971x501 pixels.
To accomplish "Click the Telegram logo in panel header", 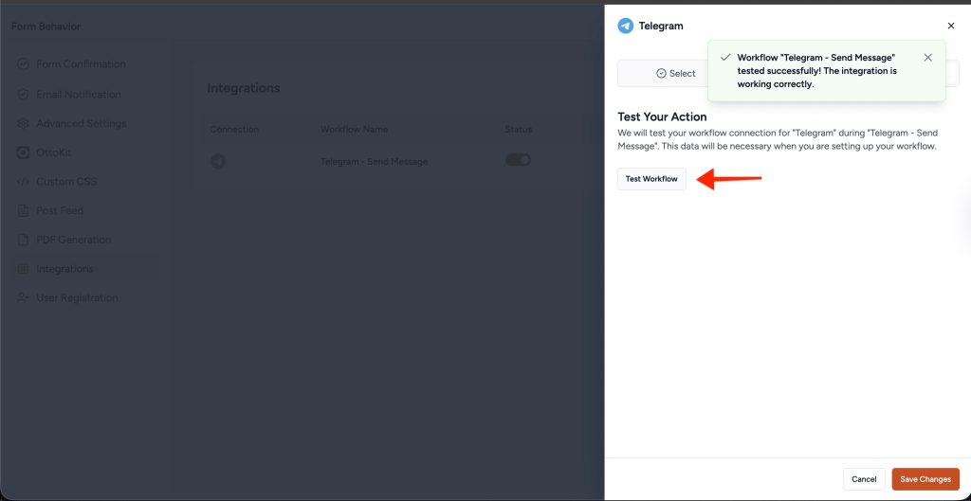I will coord(626,27).
